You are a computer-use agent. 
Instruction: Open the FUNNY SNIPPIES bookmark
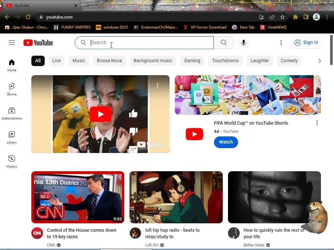72,27
